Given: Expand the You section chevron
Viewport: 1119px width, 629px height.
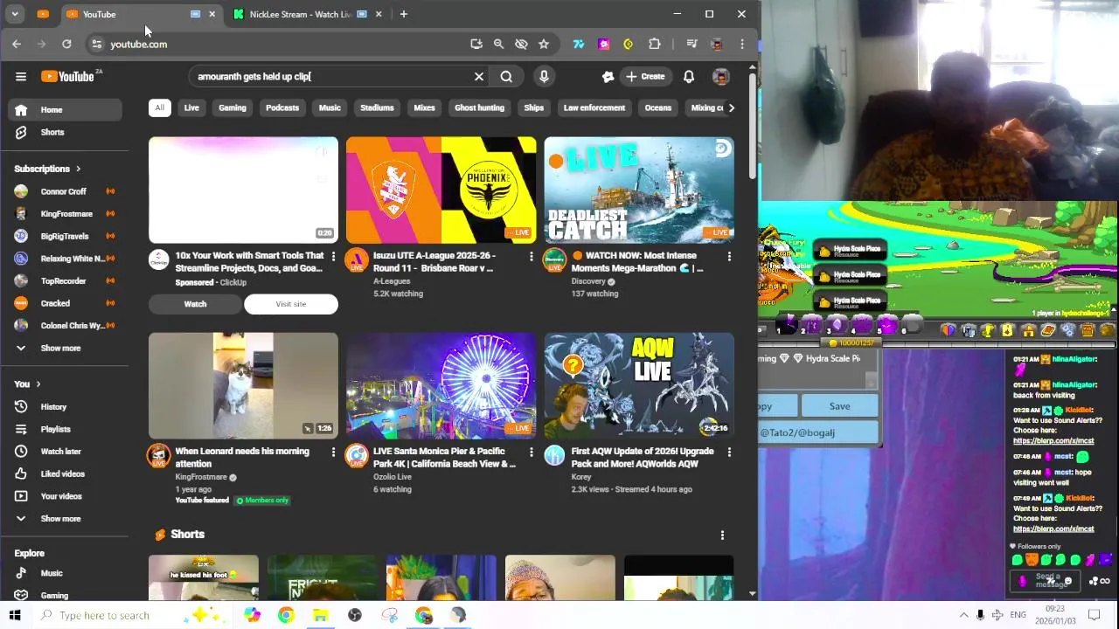Looking at the screenshot, I should coord(38,384).
